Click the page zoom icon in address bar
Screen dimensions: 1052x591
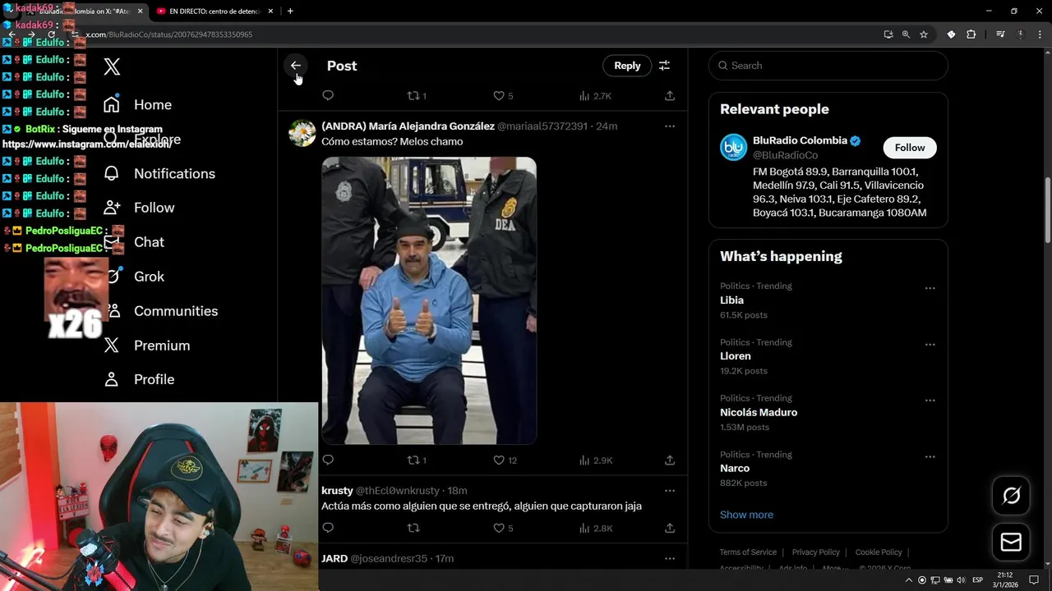point(906,34)
